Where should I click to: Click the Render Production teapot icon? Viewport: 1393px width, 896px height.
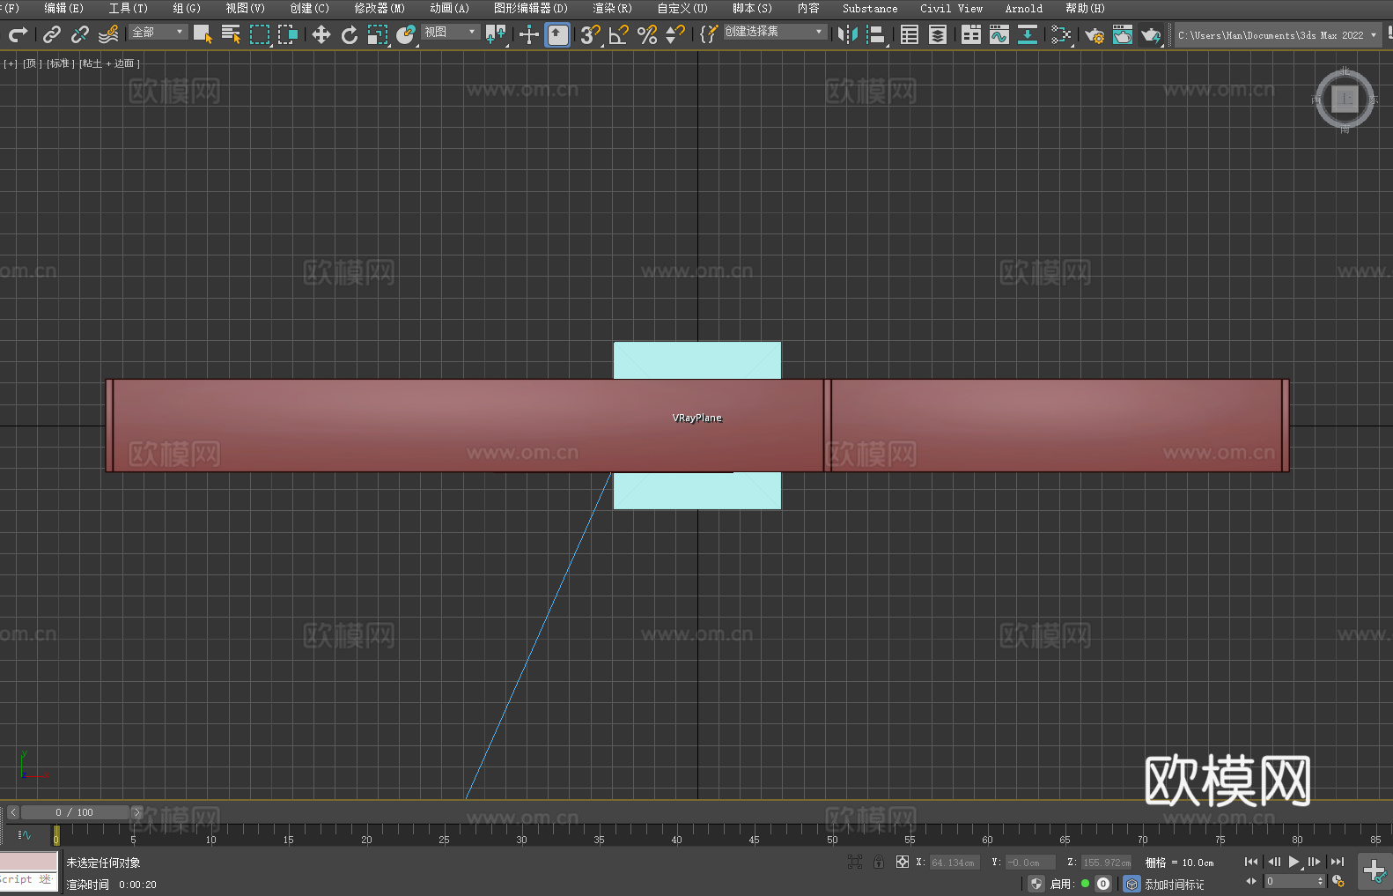pos(1151,34)
